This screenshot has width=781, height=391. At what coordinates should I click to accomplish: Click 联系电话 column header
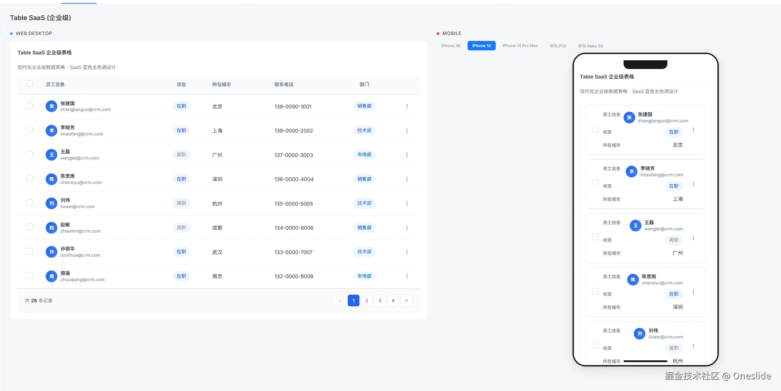tap(284, 84)
